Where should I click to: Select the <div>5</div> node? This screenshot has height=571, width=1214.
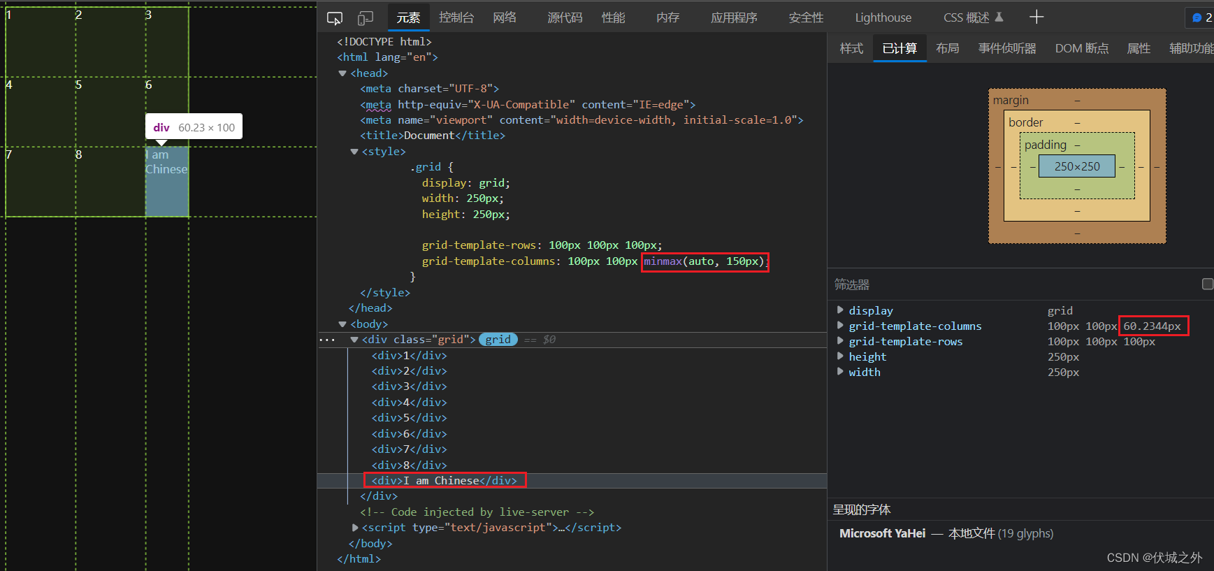410,418
